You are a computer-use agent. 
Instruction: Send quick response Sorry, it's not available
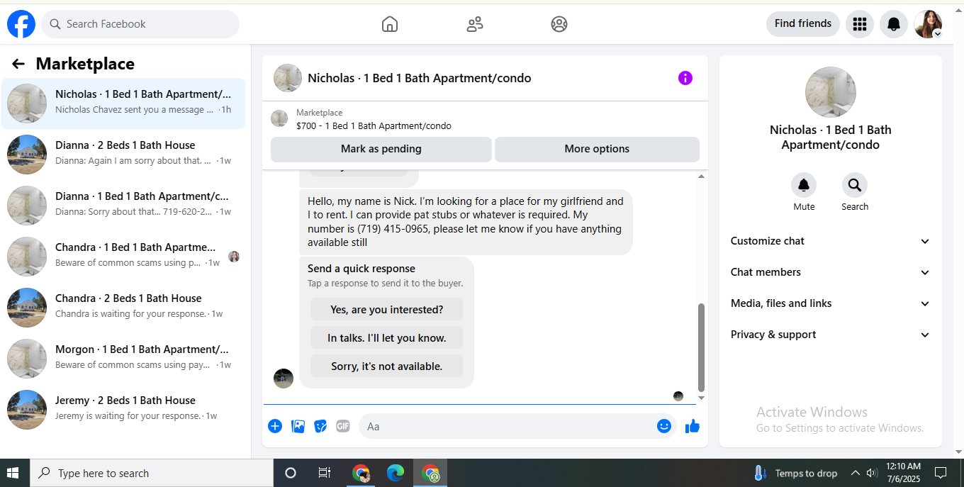386,366
